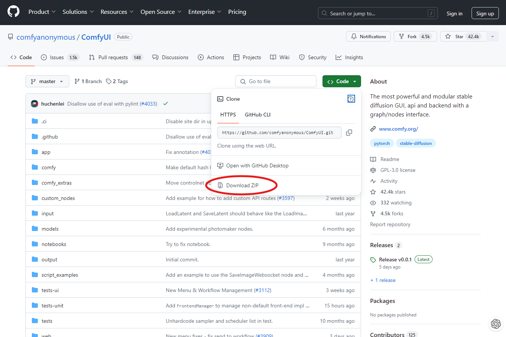Star the ComfyUI repository
The width and height of the screenshot is (506, 337).
point(464,36)
